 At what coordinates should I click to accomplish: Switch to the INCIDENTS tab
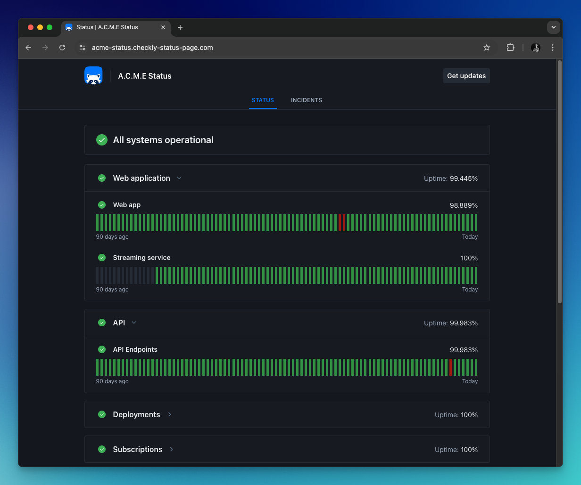click(307, 100)
